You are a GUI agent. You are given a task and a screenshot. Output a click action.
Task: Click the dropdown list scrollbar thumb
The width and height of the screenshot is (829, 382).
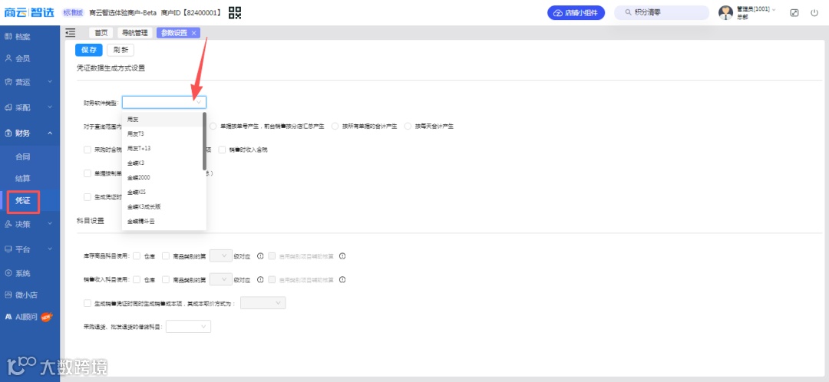pyautogui.click(x=205, y=141)
